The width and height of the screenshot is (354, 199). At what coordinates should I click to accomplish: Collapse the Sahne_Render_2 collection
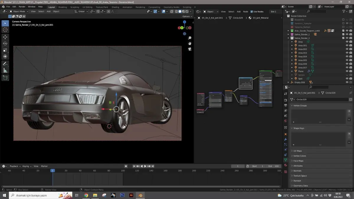click(x=288, y=38)
